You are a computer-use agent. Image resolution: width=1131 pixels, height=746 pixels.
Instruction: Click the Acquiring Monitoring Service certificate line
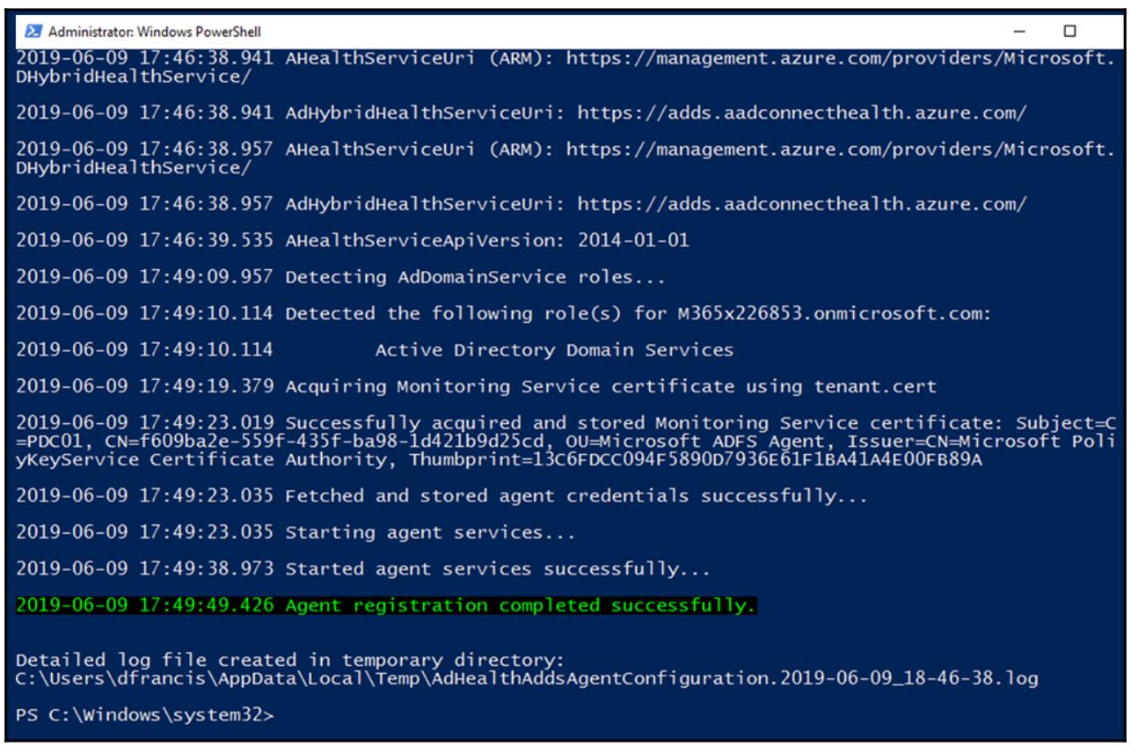[476, 386]
